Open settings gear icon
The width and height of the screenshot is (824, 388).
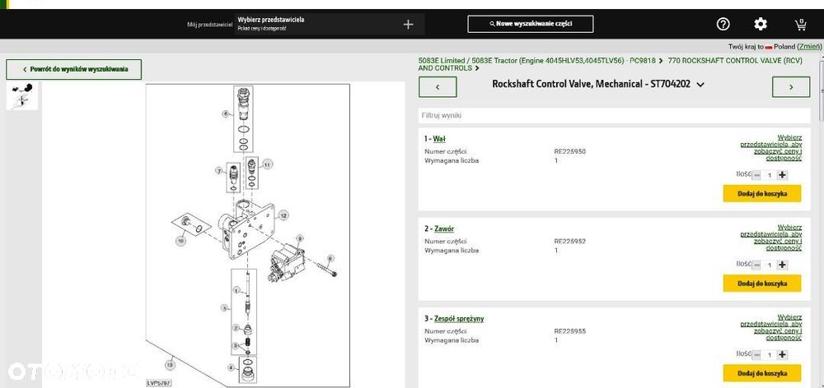[761, 24]
